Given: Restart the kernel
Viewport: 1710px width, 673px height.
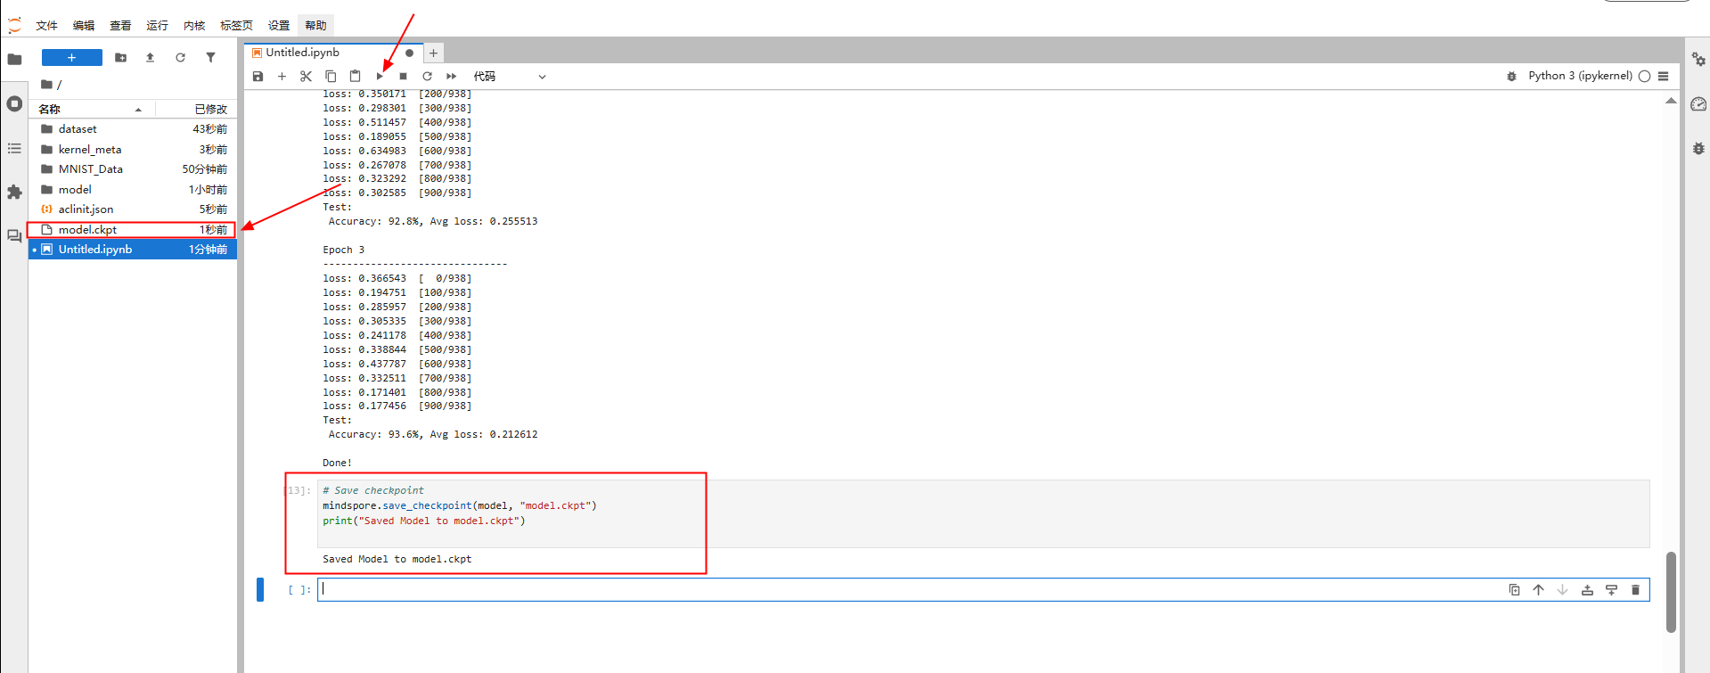Looking at the screenshot, I should point(427,77).
